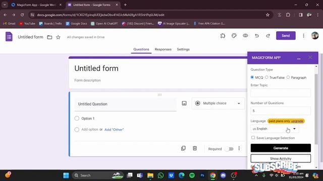Add image to Untitled Question
Image resolution: width=323 pixels, height=181 pixels.
[x=184, y=103]
